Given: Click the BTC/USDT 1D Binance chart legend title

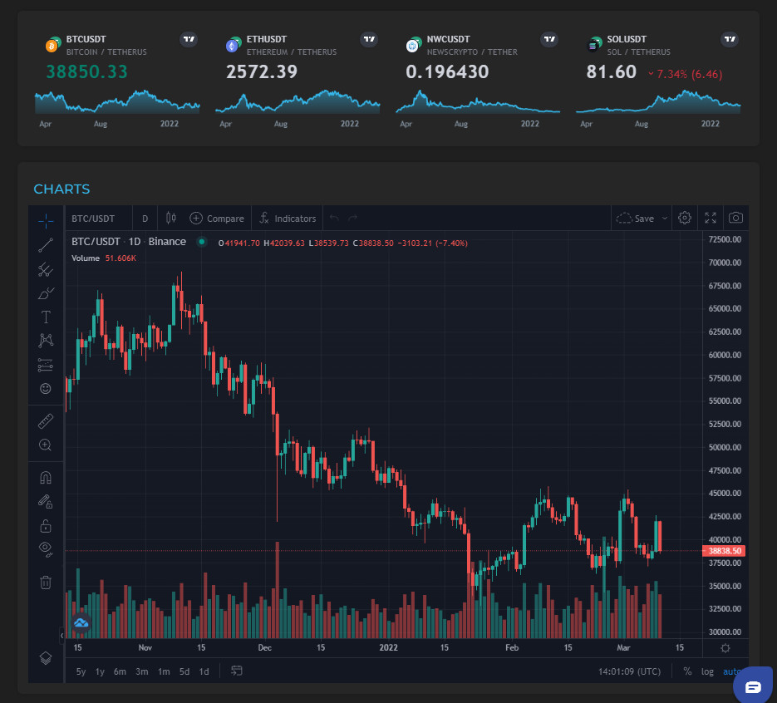Looking at the screenshot, I should tap(129, 242).
